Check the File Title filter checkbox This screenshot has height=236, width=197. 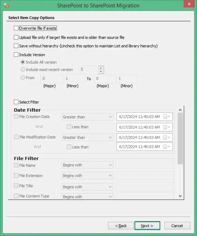[16, 186]
